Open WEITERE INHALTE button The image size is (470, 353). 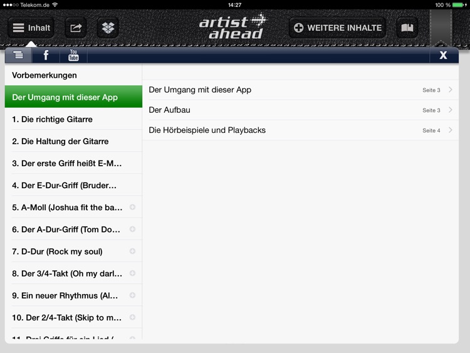tap(338, 28)
